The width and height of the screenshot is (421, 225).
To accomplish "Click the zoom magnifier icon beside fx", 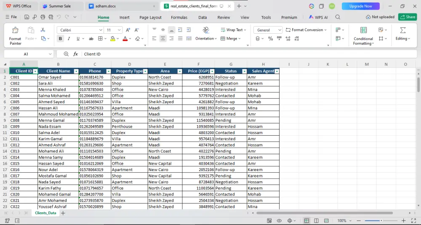I will (x=66, y=54).
